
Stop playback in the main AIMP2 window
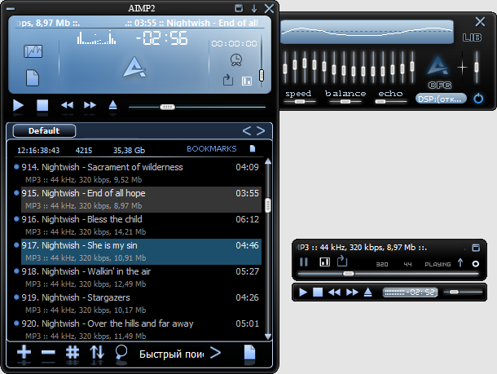click(x=42, y=105)
